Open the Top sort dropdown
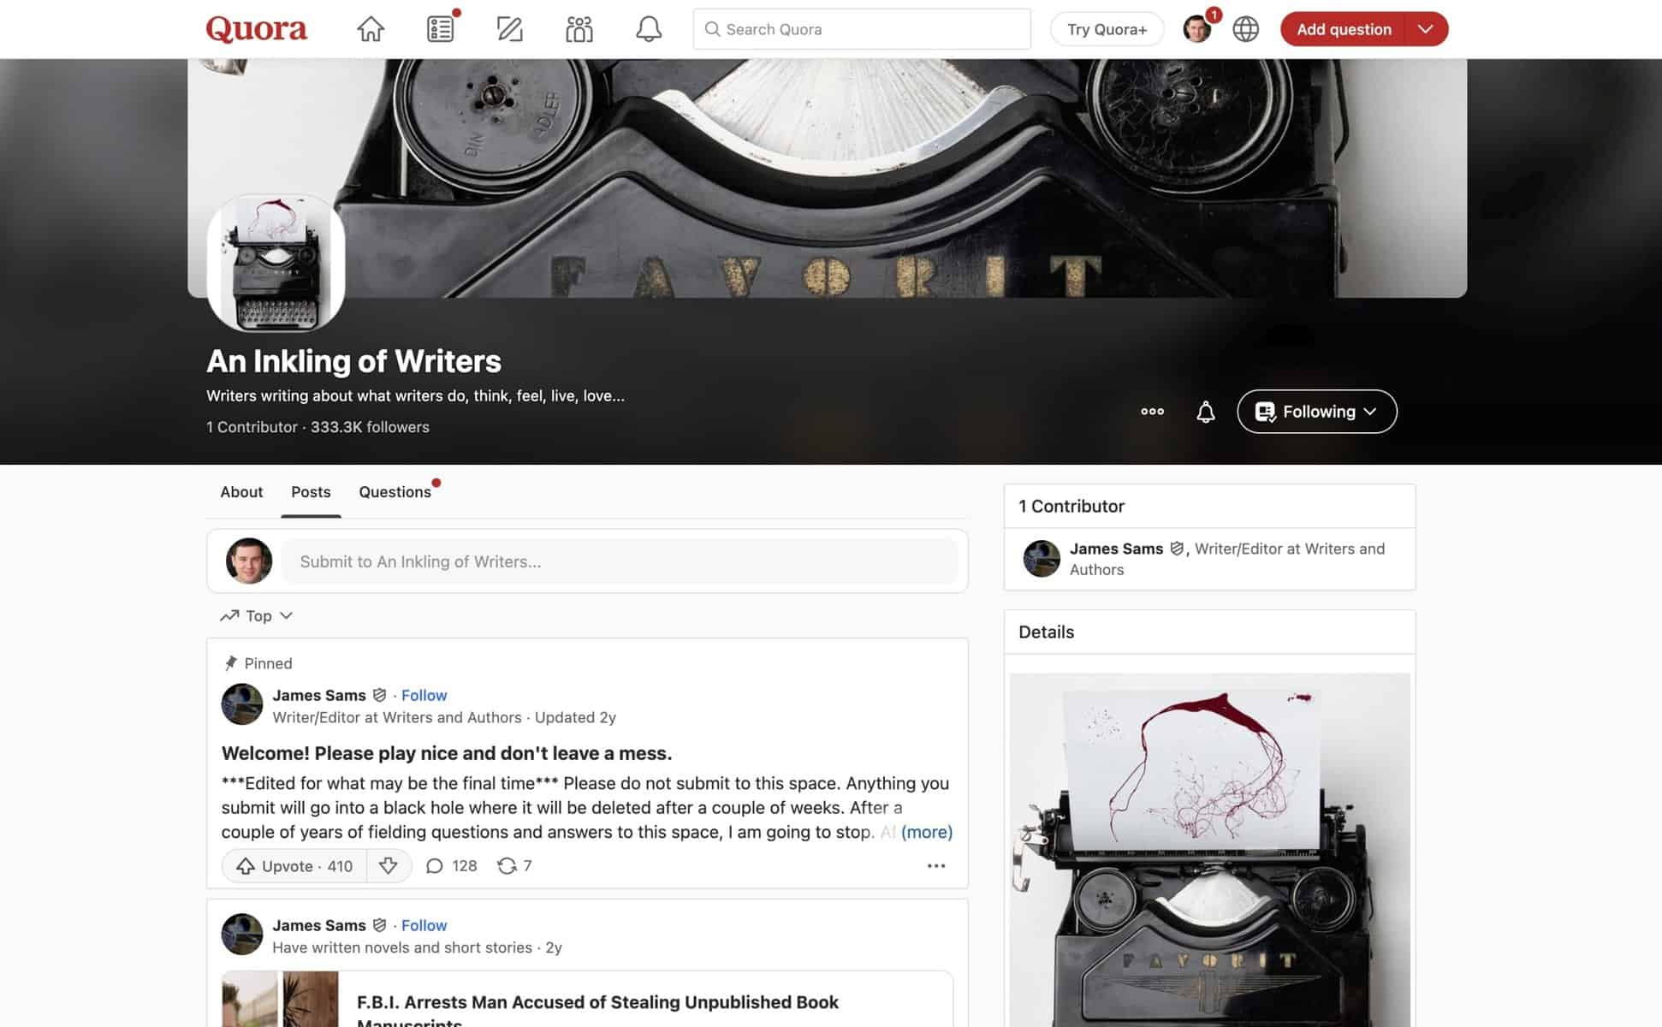The width and height of the screenshot is (1662, 1027). [x=257, y=616]
